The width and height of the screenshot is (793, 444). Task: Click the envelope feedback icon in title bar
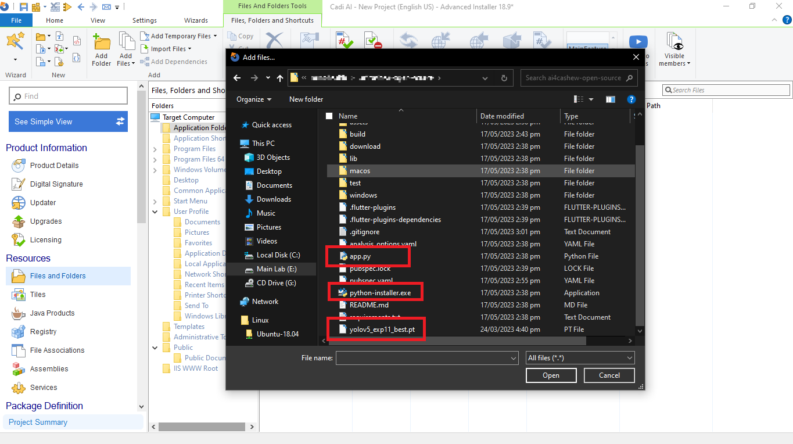(106, 7)
